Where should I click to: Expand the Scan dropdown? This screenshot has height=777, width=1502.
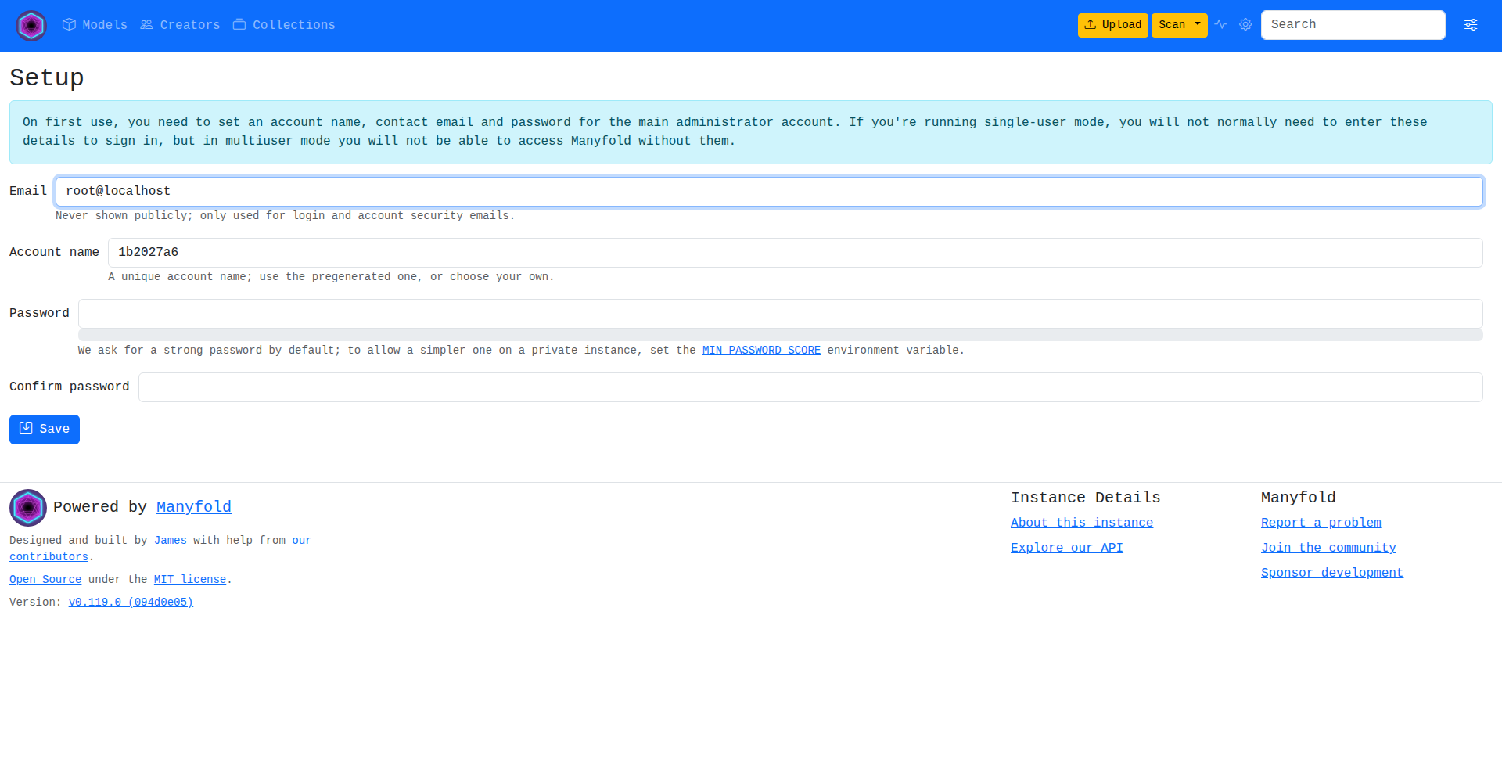tap(1179, 25)
